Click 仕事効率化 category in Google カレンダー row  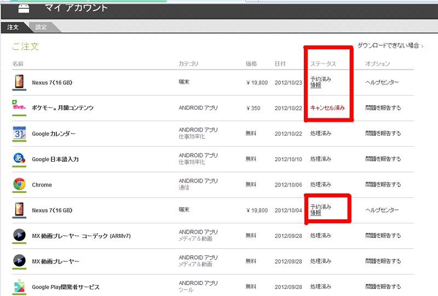click(x=192, y=136)
